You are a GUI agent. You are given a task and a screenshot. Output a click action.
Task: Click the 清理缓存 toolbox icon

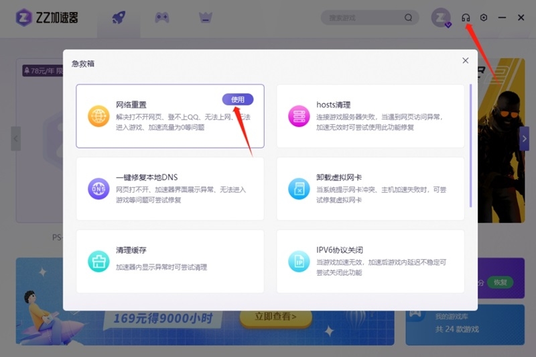coord(98,261)
